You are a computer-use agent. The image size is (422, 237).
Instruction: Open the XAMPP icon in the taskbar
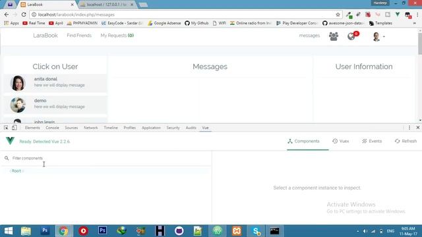point(237,231)
